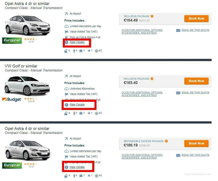Open Rate Details in the €164.49 Opel Astra listing

click(77, 42)
